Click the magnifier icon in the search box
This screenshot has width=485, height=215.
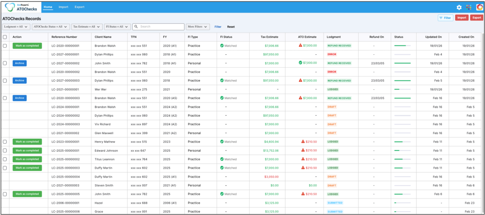136,27
